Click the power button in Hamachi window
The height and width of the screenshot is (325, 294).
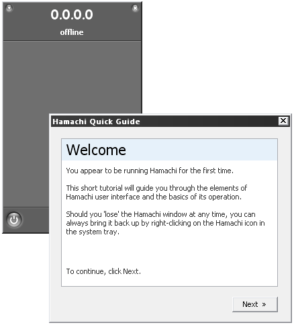[14, 220]
